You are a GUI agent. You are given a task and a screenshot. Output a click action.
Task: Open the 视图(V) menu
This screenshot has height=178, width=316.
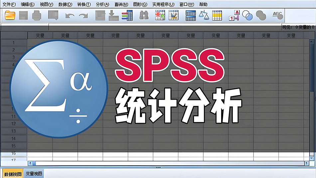[x=47, y=4]
